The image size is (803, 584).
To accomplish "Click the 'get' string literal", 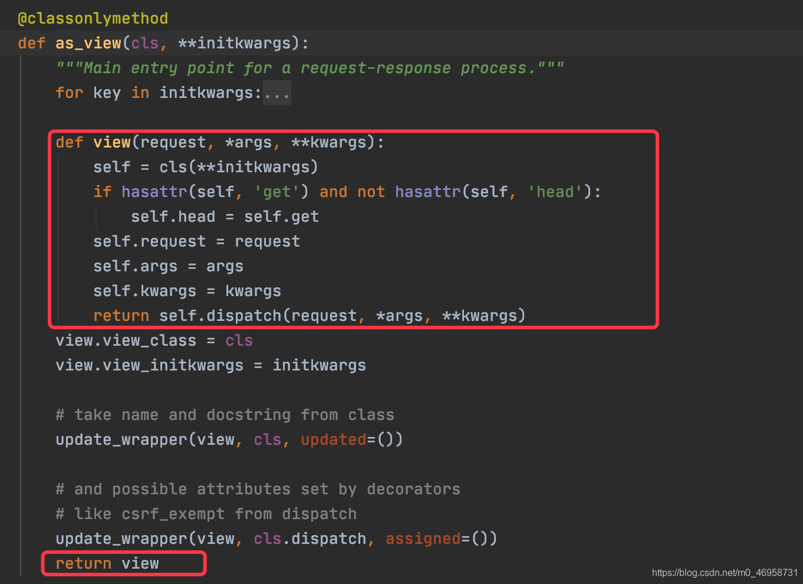I will point(277,192).
